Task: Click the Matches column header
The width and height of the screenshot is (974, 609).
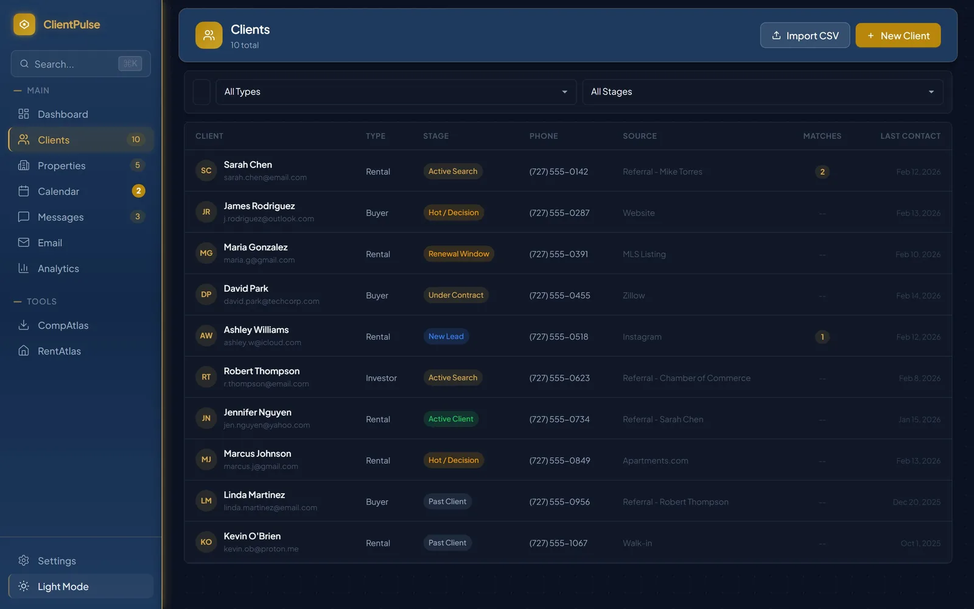Action: coord(822,136)
